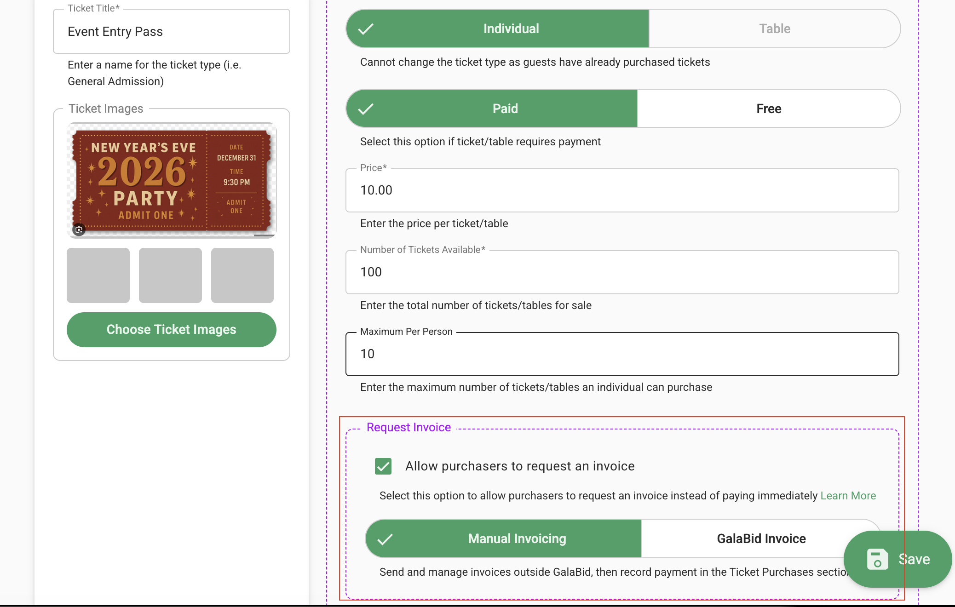Click the floppy disk Save icon

877,559
